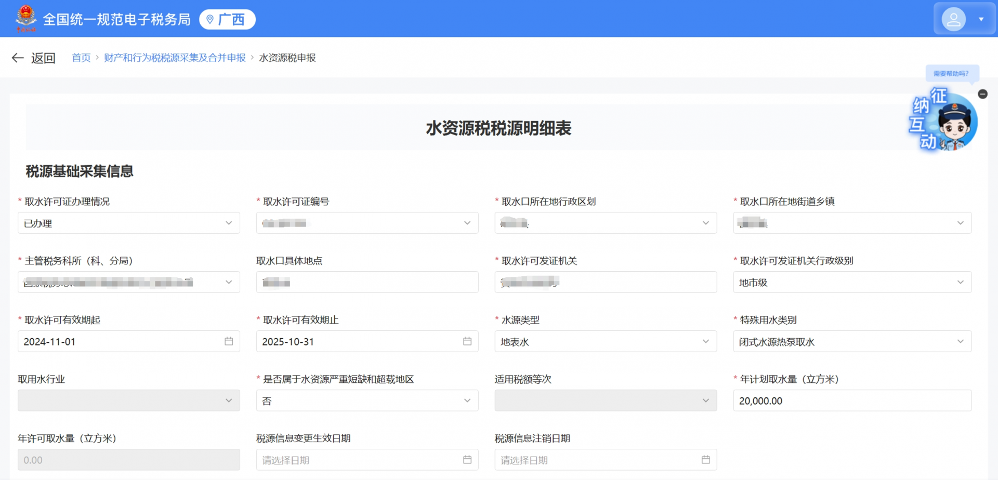The width and height of the screenshot is (998, 480).
Task: Open calendar for 税源信息注销日期
Action: [x=705, y=460]
